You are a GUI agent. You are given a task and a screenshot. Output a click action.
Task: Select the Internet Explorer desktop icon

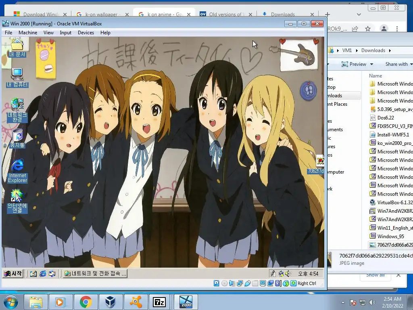tap(17, 171)
